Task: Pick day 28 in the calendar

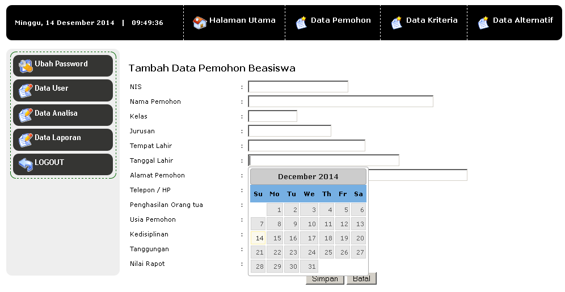Action: pyautogui.click(x=258, y=266)
